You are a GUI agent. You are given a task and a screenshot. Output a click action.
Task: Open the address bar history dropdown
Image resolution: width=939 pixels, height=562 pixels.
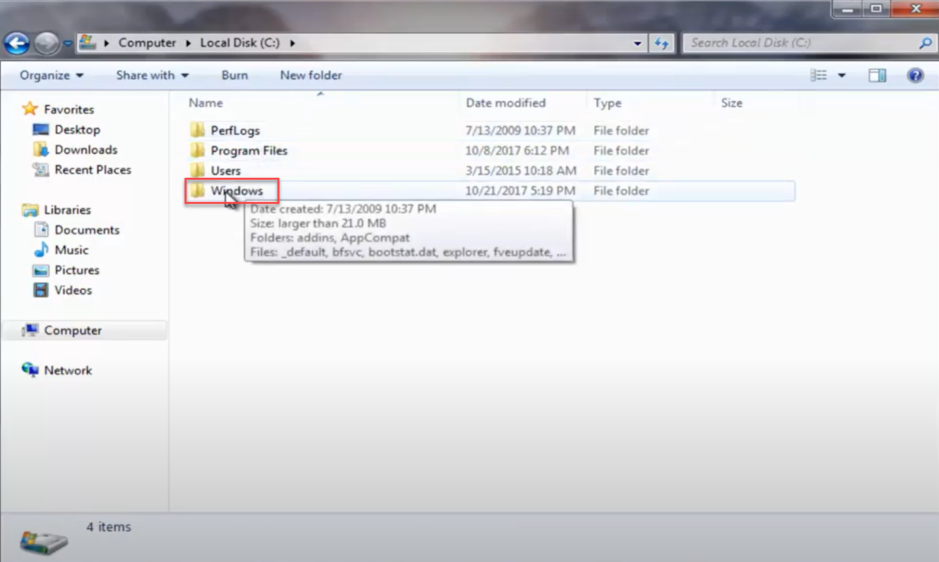637,43
